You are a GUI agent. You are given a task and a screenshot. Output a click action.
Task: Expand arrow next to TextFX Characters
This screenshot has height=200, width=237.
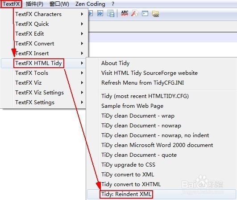[82, 14]
